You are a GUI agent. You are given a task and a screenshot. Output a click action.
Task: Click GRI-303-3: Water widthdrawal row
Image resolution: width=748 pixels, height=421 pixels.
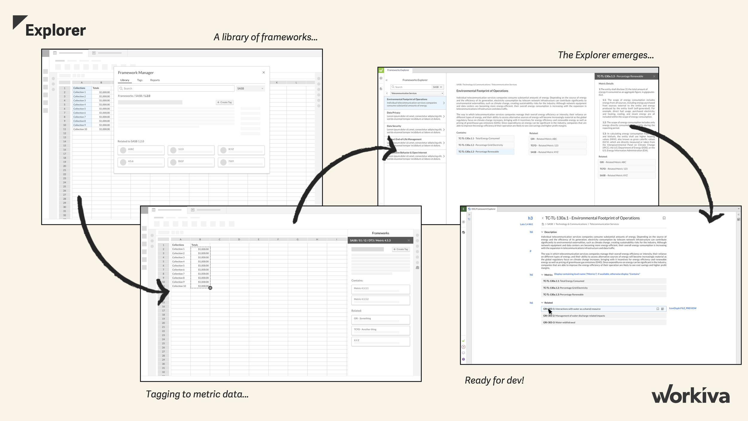click(x=603, y=323)
